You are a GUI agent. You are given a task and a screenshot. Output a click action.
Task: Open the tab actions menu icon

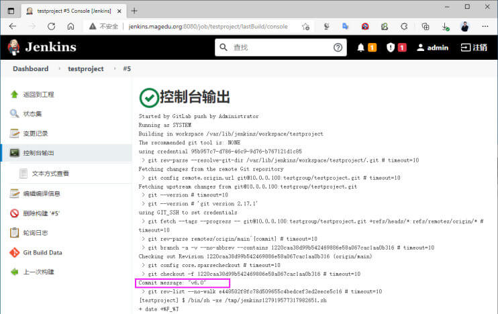11,11
